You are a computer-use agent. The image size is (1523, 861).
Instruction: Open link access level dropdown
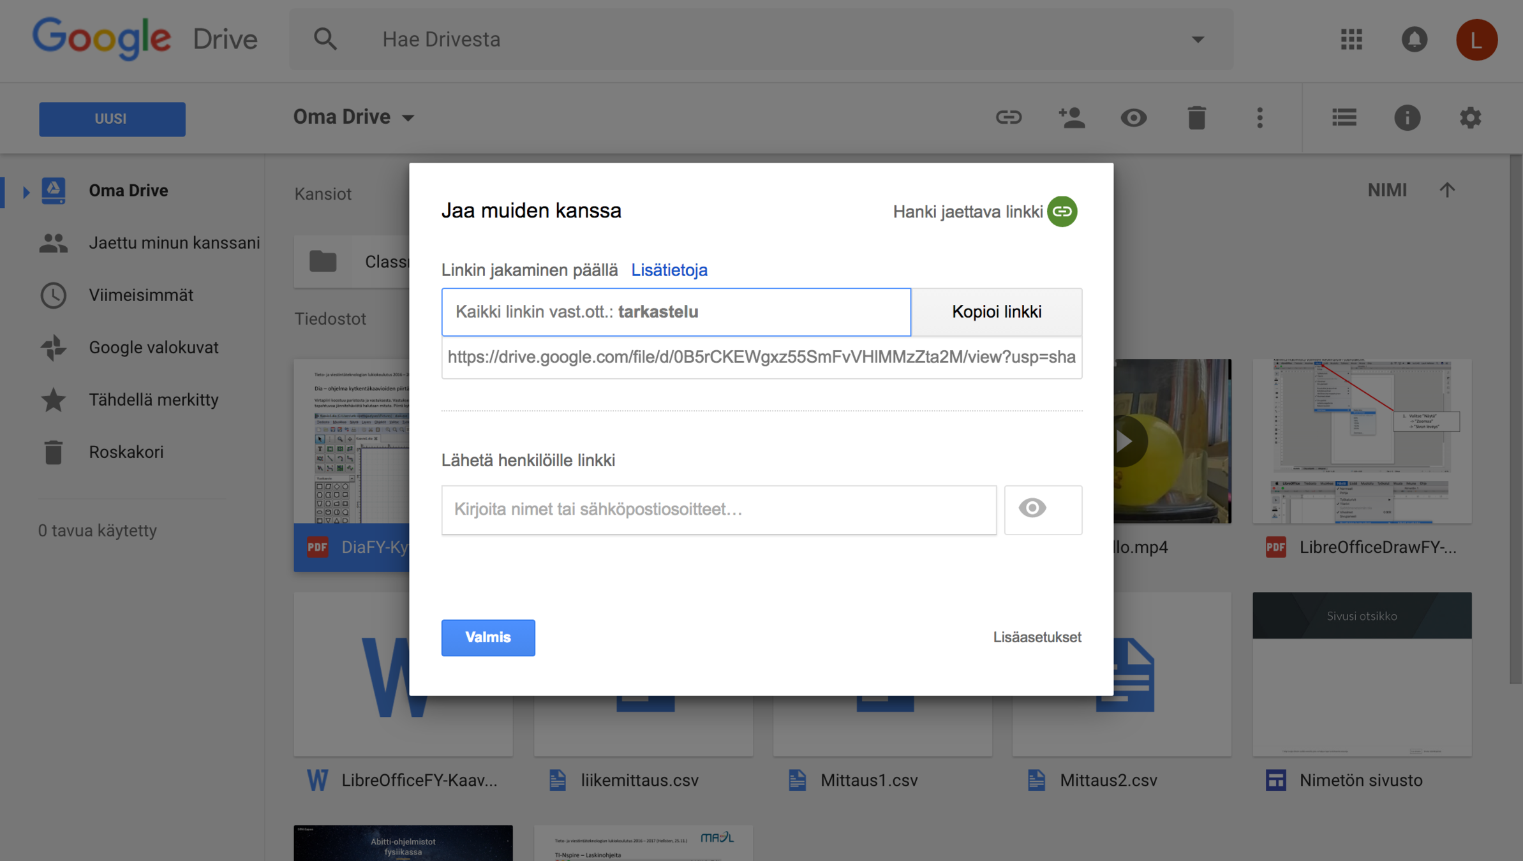point(676,312)
